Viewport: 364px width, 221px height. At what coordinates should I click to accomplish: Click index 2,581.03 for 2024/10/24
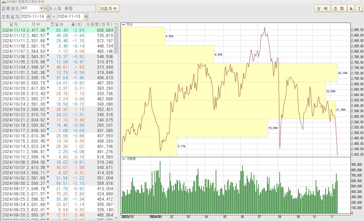36,104
